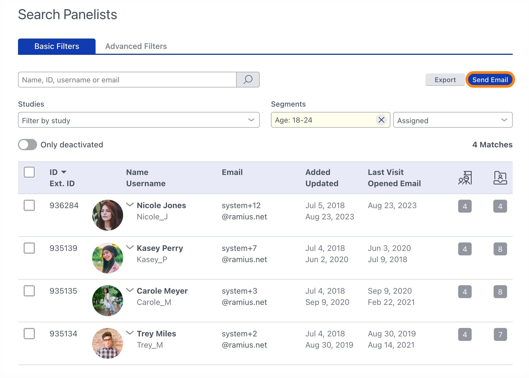Image resolution: width=529 pixels, height=378 pixels.
Task: Select the checkbox for panelist 936284
Action: (x=29, y=205)
